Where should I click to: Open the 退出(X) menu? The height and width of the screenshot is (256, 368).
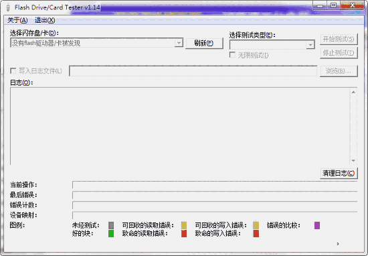coord(45,20)
